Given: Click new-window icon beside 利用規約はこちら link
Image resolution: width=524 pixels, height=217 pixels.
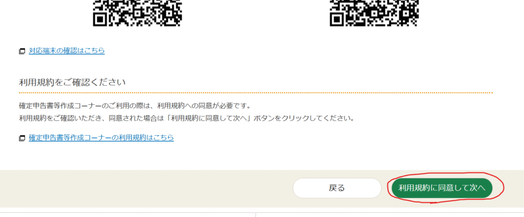Looking at the screenshot, I should tap(22, 138).
